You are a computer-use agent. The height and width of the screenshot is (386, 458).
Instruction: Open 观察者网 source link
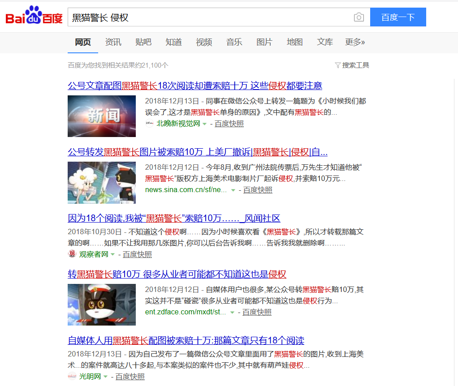(94, 254)
